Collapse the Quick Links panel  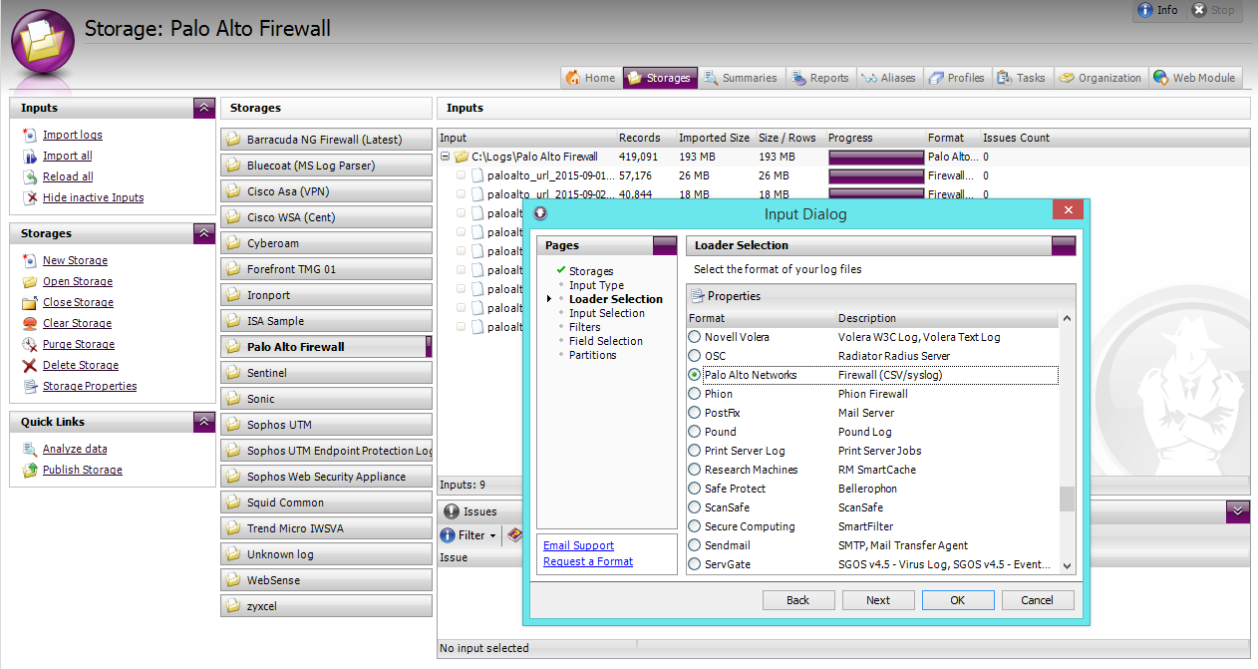(204, 422)
